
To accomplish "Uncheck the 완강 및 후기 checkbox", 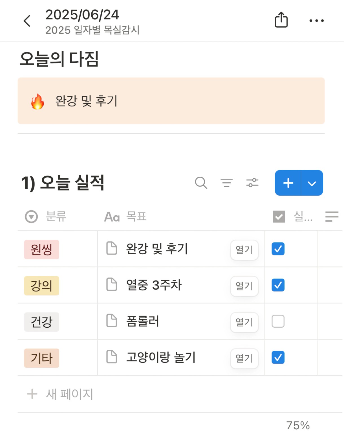I will click(278, 249).
